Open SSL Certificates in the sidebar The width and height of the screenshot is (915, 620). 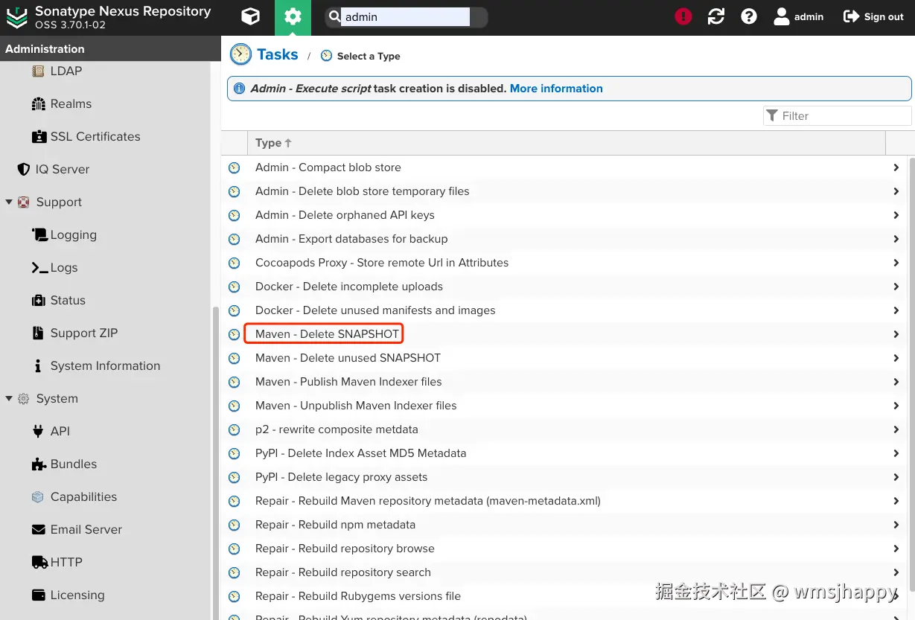95,136
